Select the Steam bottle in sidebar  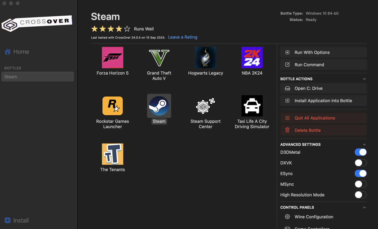pos(38,77)
